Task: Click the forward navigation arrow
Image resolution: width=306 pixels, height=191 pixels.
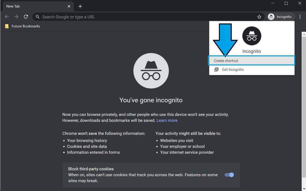Action: tap(16, 16)
